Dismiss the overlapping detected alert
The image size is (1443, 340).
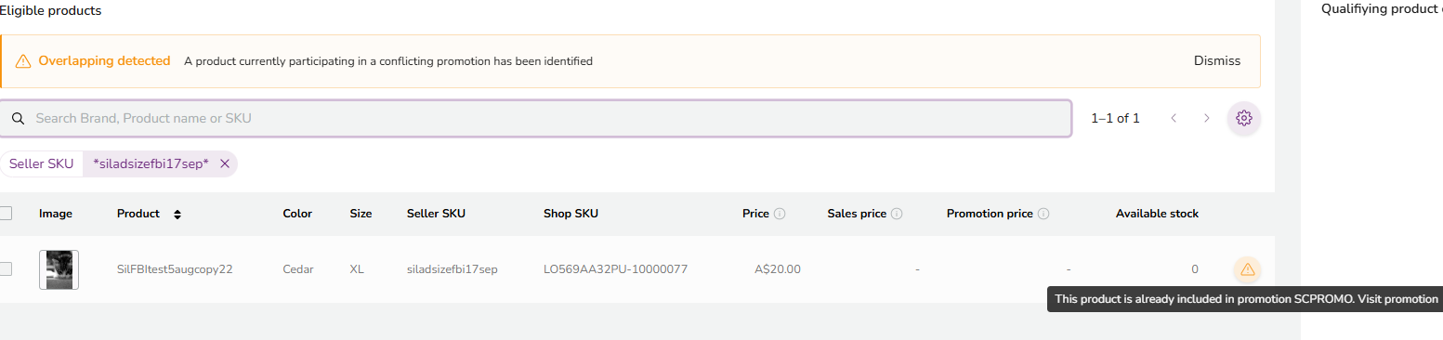point(1217,61)
